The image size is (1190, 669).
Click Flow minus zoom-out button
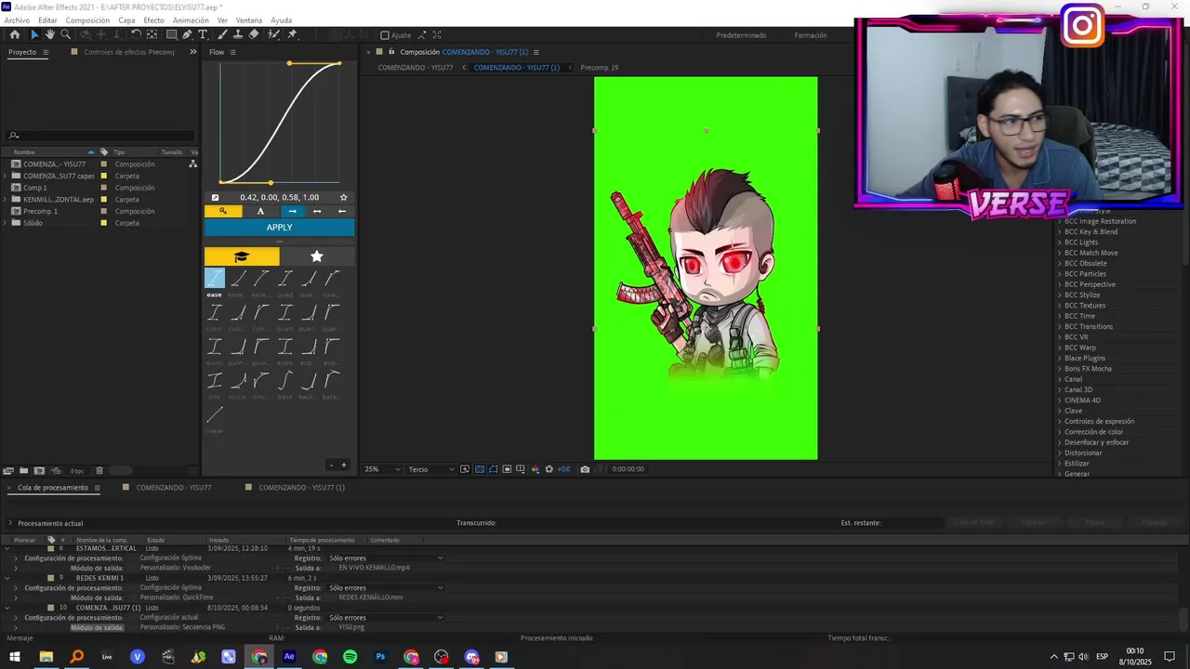(331, 466)
